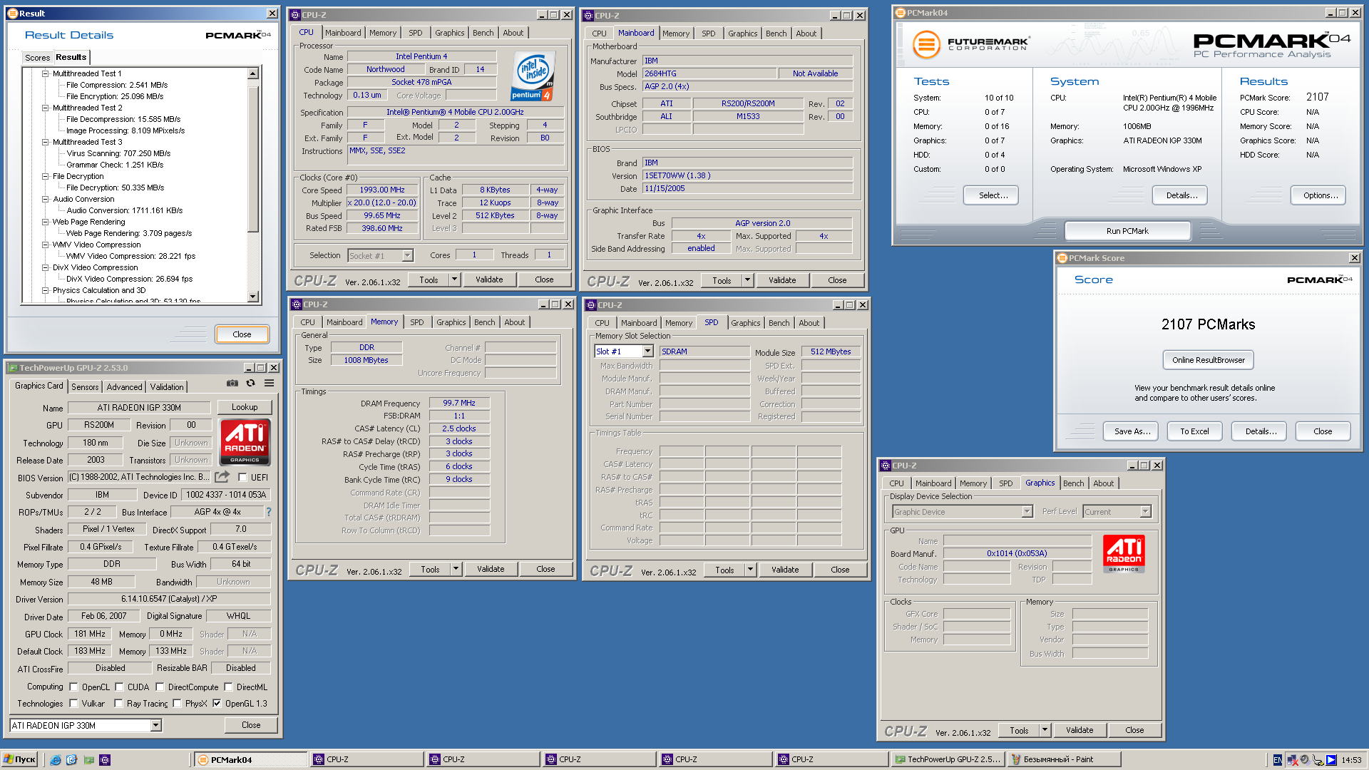Open the Tools dropdown arrow in CPU-Z CPU window
This screenshot has height=770, width=1369.
pos(454,279)
